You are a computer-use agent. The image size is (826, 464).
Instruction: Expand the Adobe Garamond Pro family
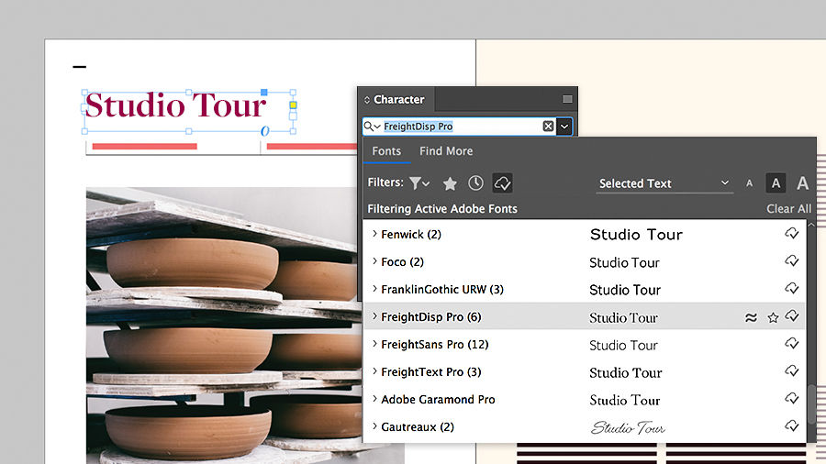click(374, 399)
